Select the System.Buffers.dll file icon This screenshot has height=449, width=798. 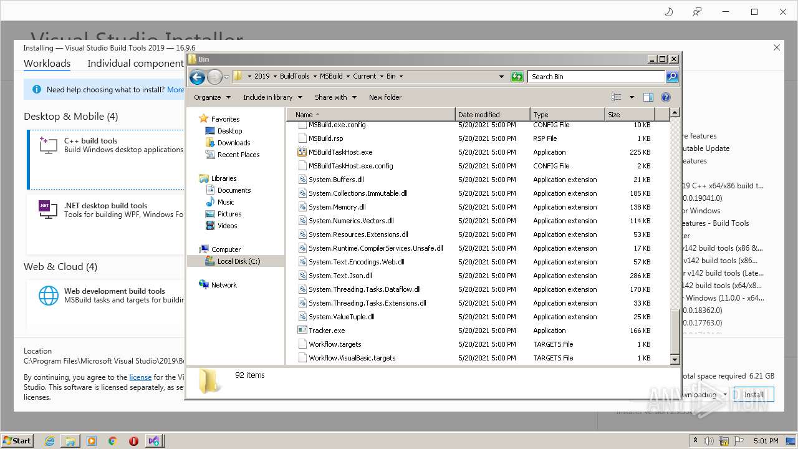[302, 180]
